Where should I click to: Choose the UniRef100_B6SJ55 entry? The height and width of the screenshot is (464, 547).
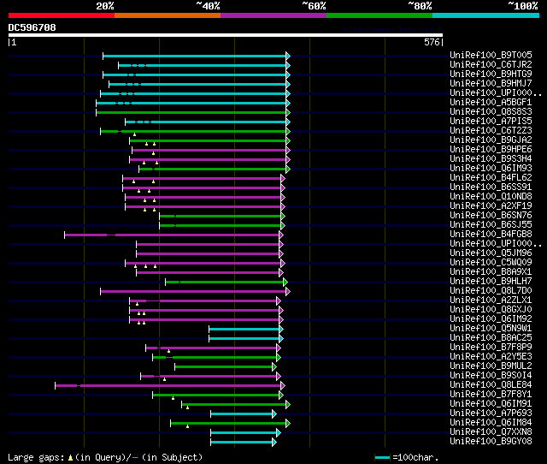[x=491, y=224]
